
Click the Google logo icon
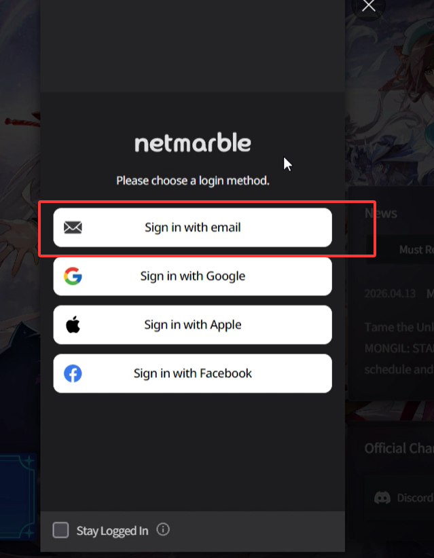73,276
